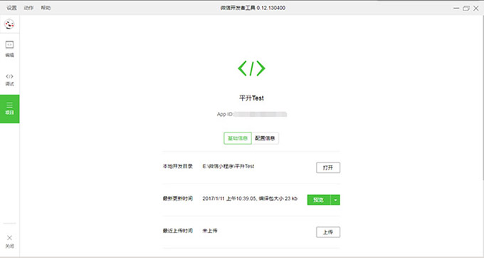Click the 未上传 status text
Screen dimensions: 484x258
pos(210,230)
